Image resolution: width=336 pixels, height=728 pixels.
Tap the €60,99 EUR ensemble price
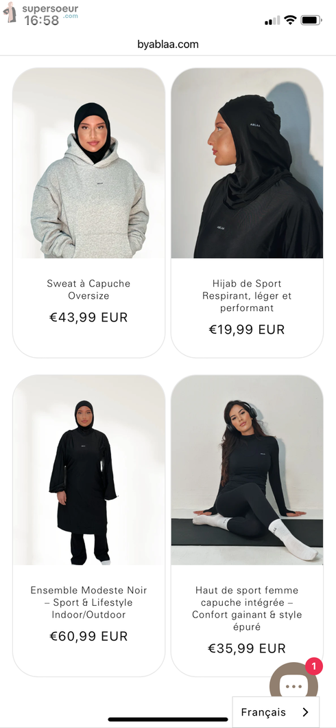pyautogui.click(x=88, y=636)
